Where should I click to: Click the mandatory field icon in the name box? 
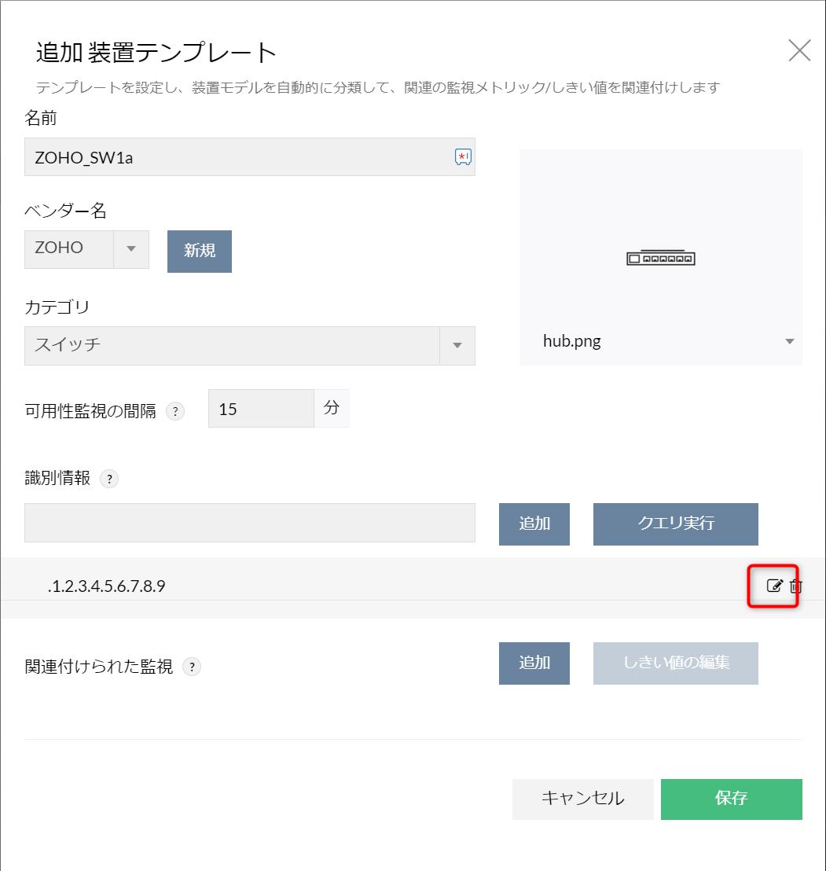pos(462,156)
